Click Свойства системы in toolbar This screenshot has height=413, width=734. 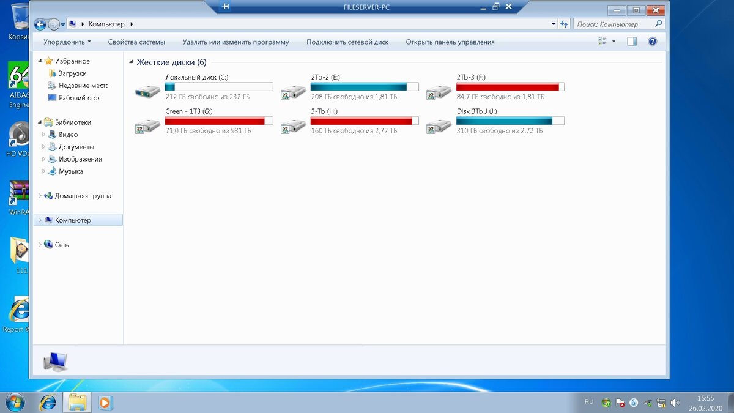coord(136,42)
